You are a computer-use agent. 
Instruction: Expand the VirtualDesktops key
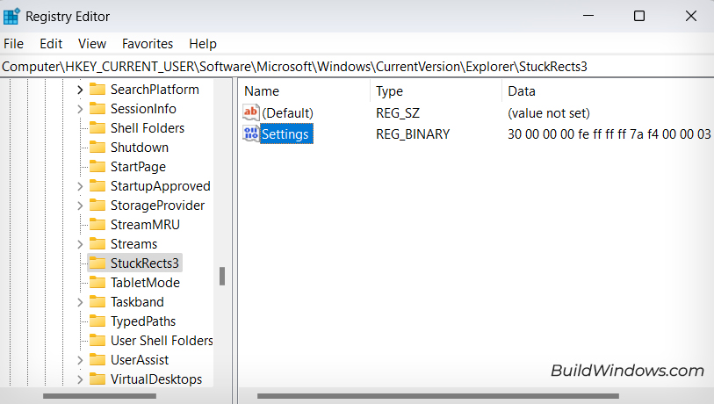pyautogui.click(x=80, y=379)
